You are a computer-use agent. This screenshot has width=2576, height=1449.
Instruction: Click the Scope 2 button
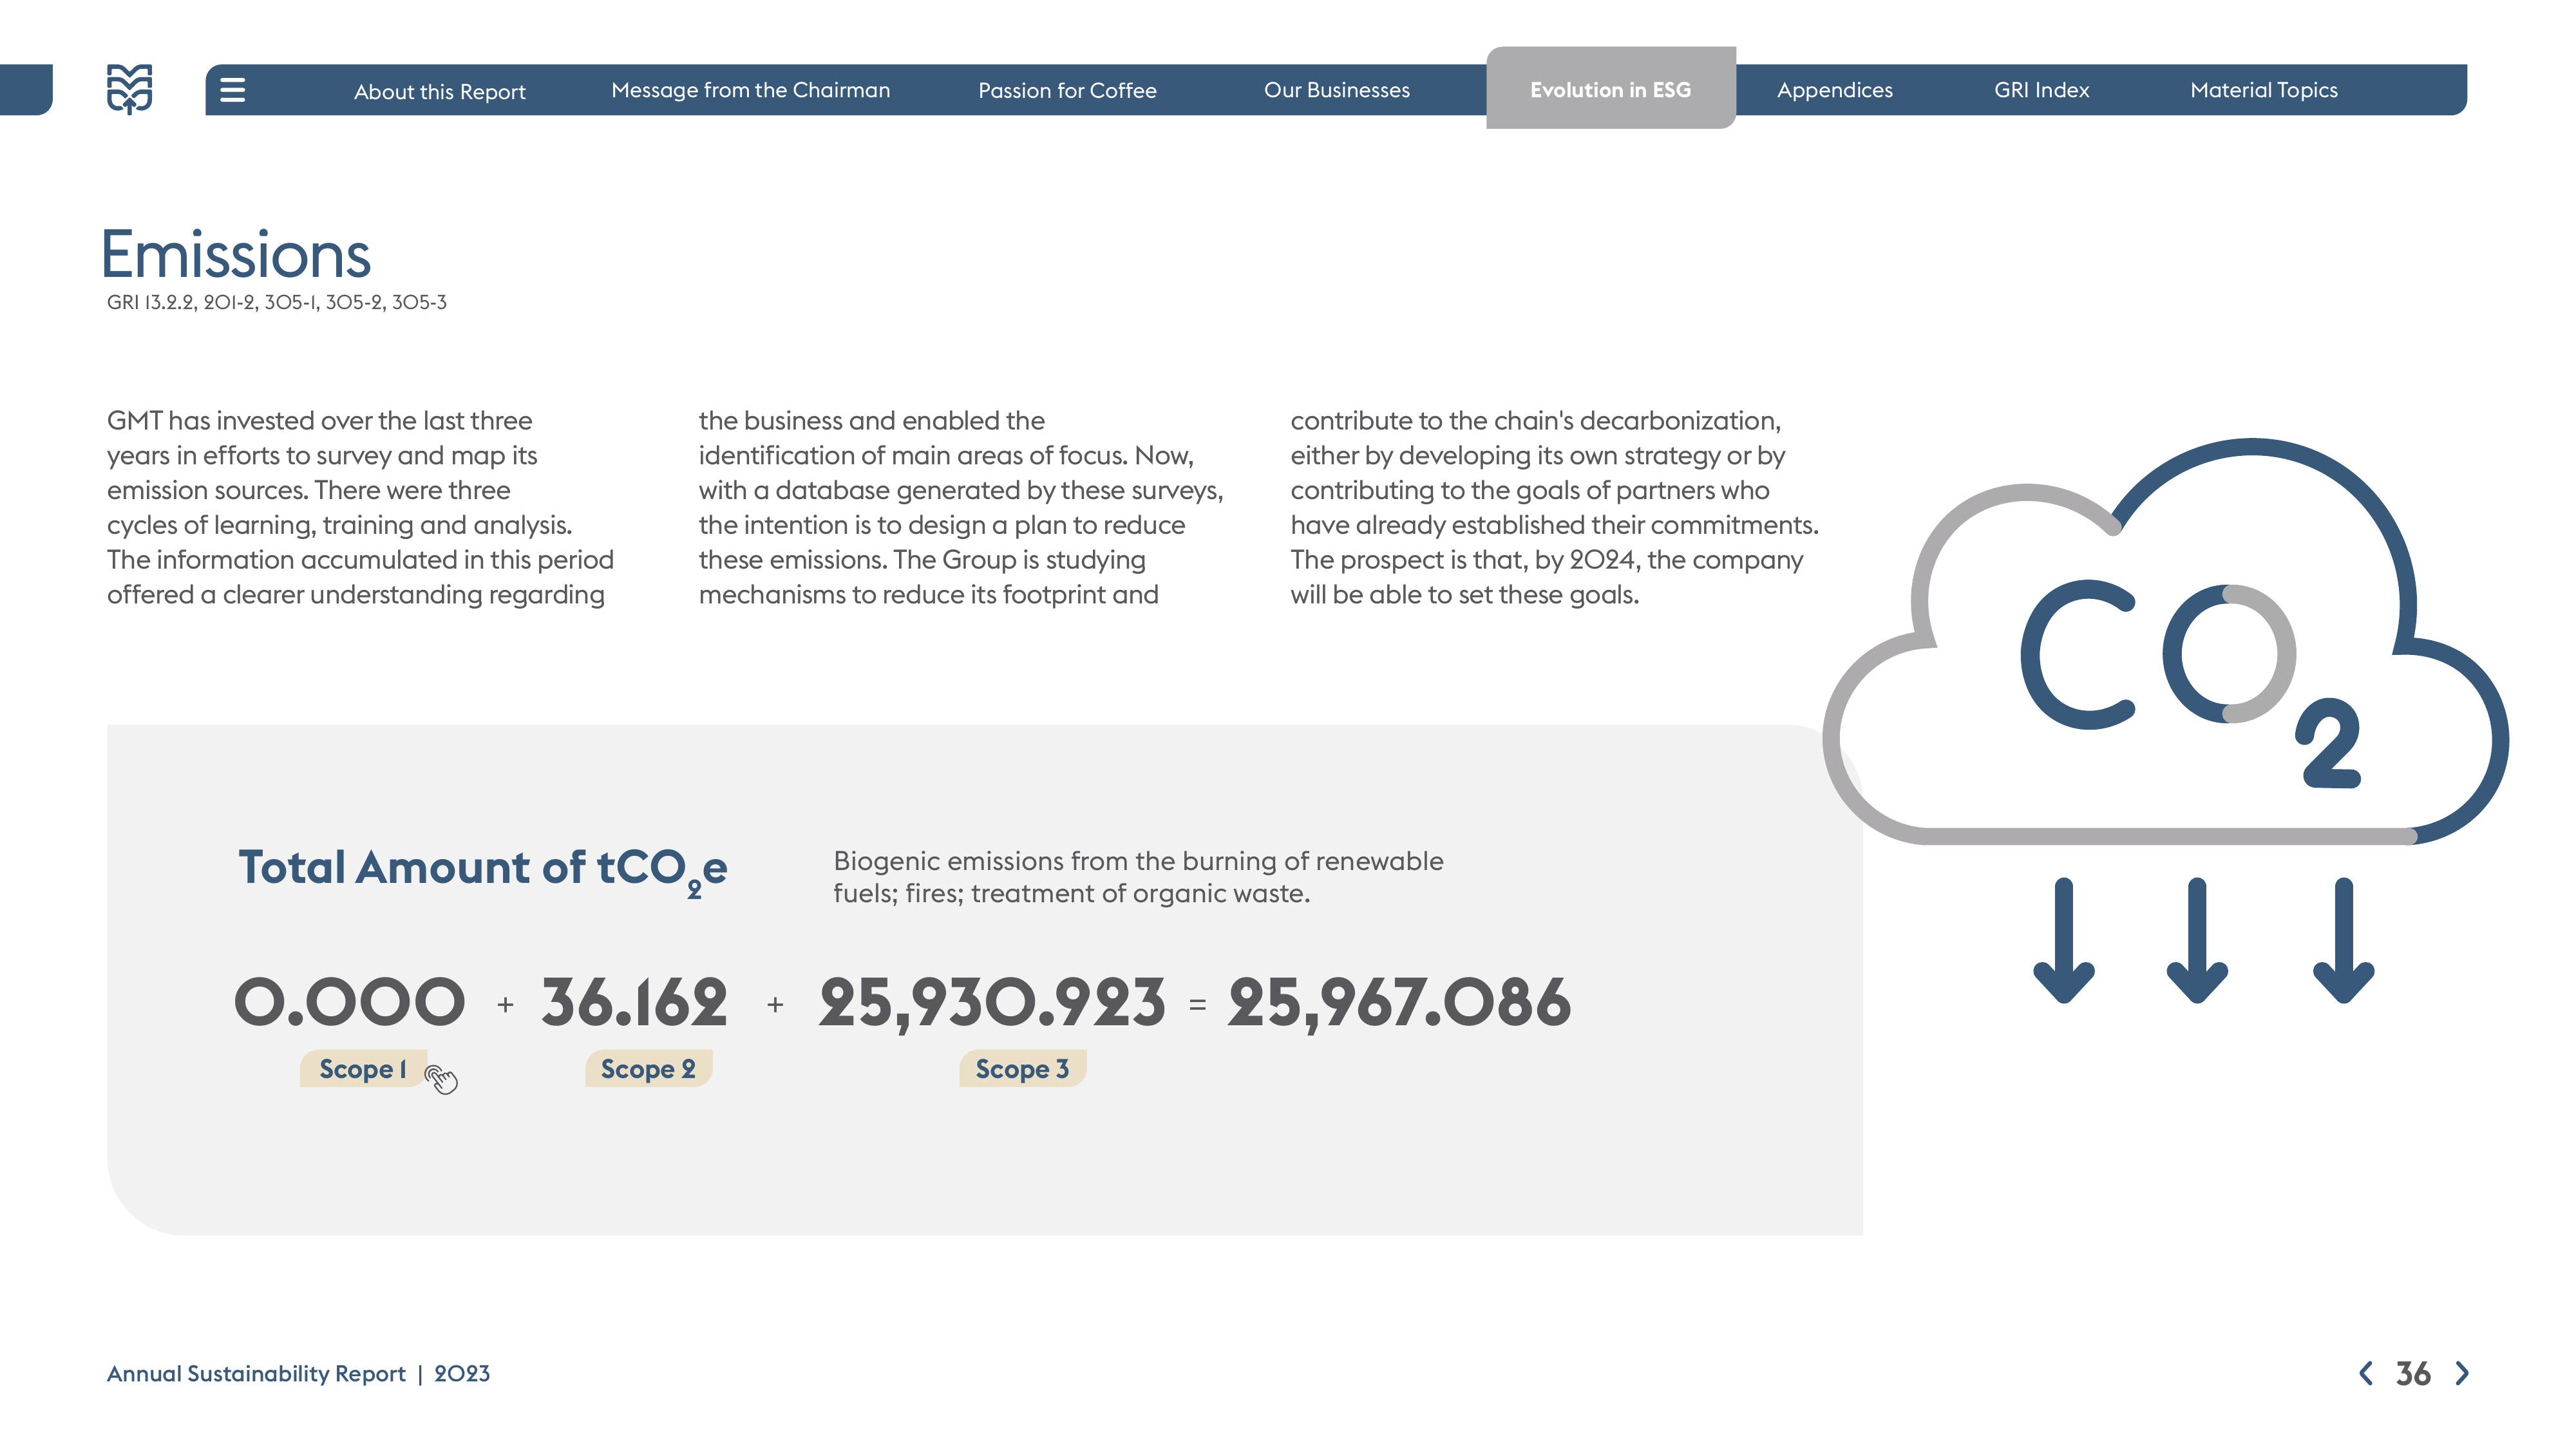point(648,1068)
